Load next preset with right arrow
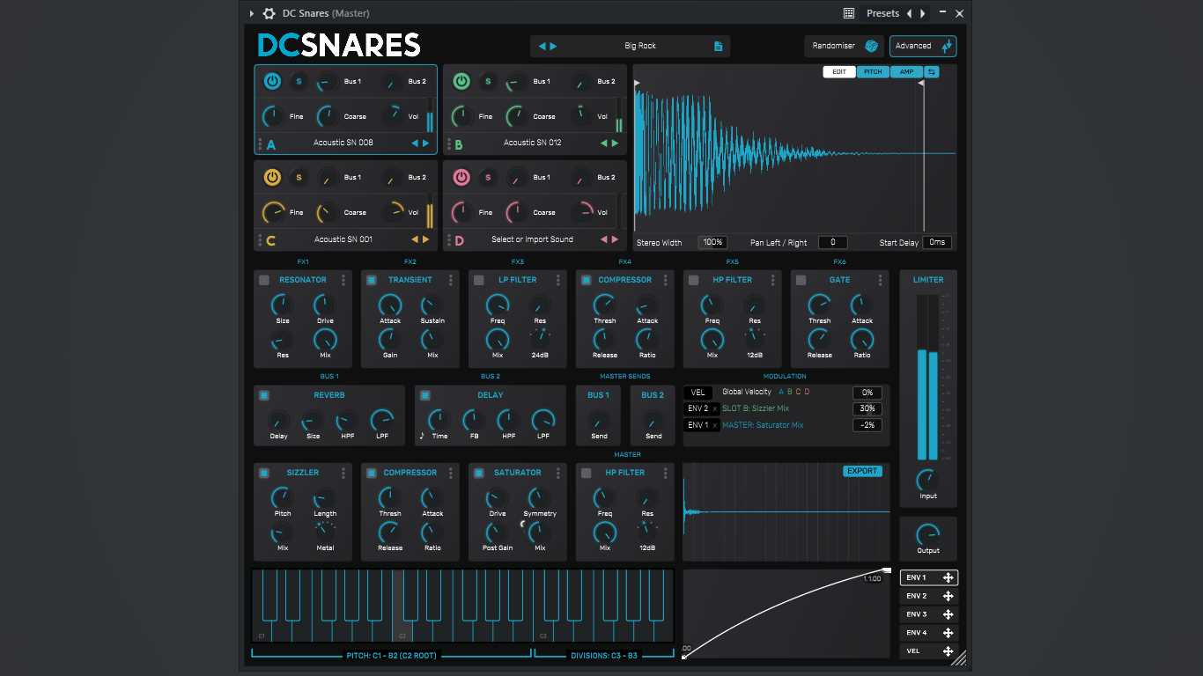The width and height of the screenshot is (1203, 676). tap(553, 46)
